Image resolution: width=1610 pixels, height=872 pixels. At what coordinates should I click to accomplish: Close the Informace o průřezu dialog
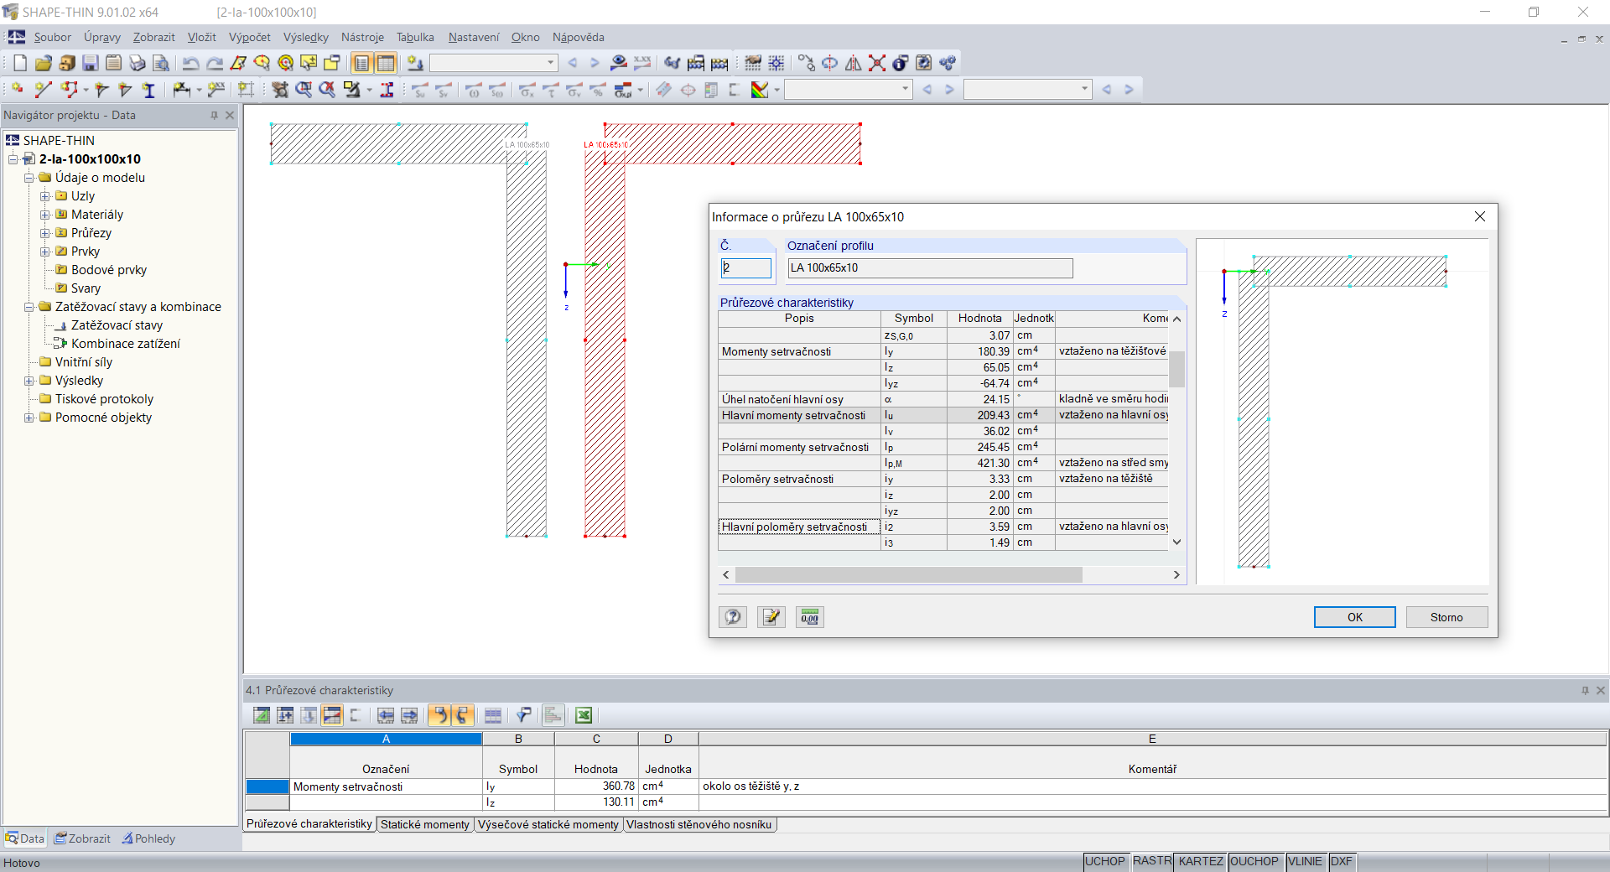point(1480,216)
